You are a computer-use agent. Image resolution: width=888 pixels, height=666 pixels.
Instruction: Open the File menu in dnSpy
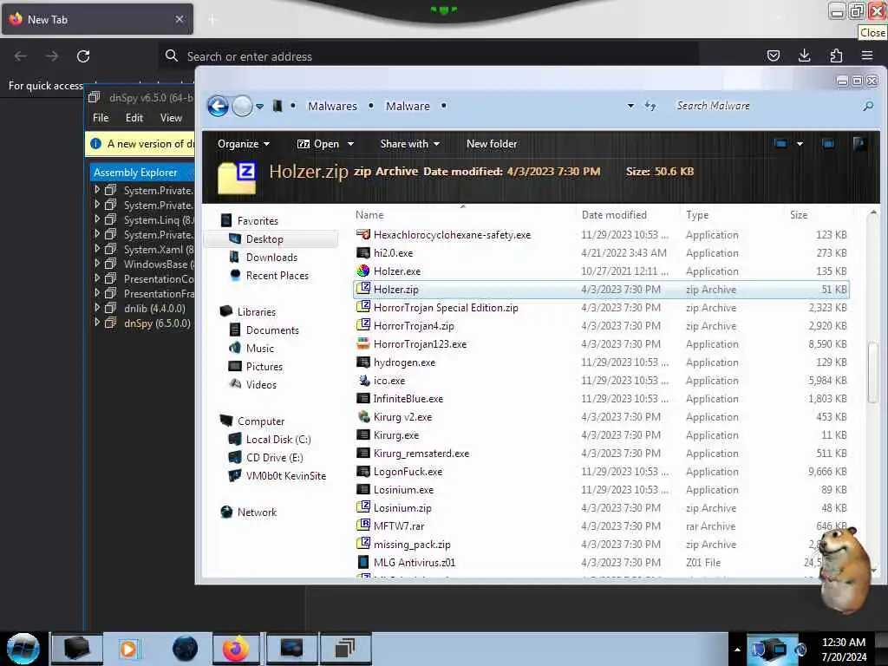coord(101,118)
